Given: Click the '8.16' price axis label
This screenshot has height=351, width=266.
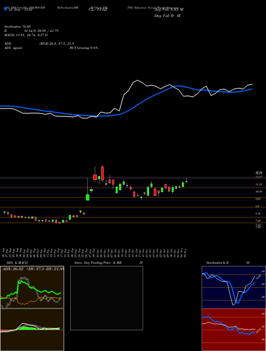Looking at the screenshot, I should [x=258, y=214].
